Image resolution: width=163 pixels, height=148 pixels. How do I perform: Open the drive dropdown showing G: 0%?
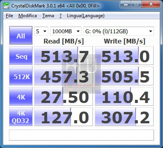click(119, 31)
